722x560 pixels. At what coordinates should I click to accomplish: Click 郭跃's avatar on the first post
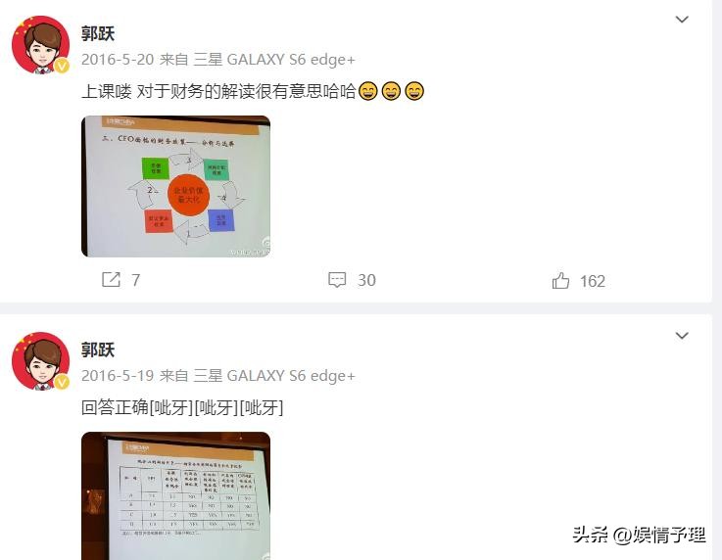click(40, 45)
